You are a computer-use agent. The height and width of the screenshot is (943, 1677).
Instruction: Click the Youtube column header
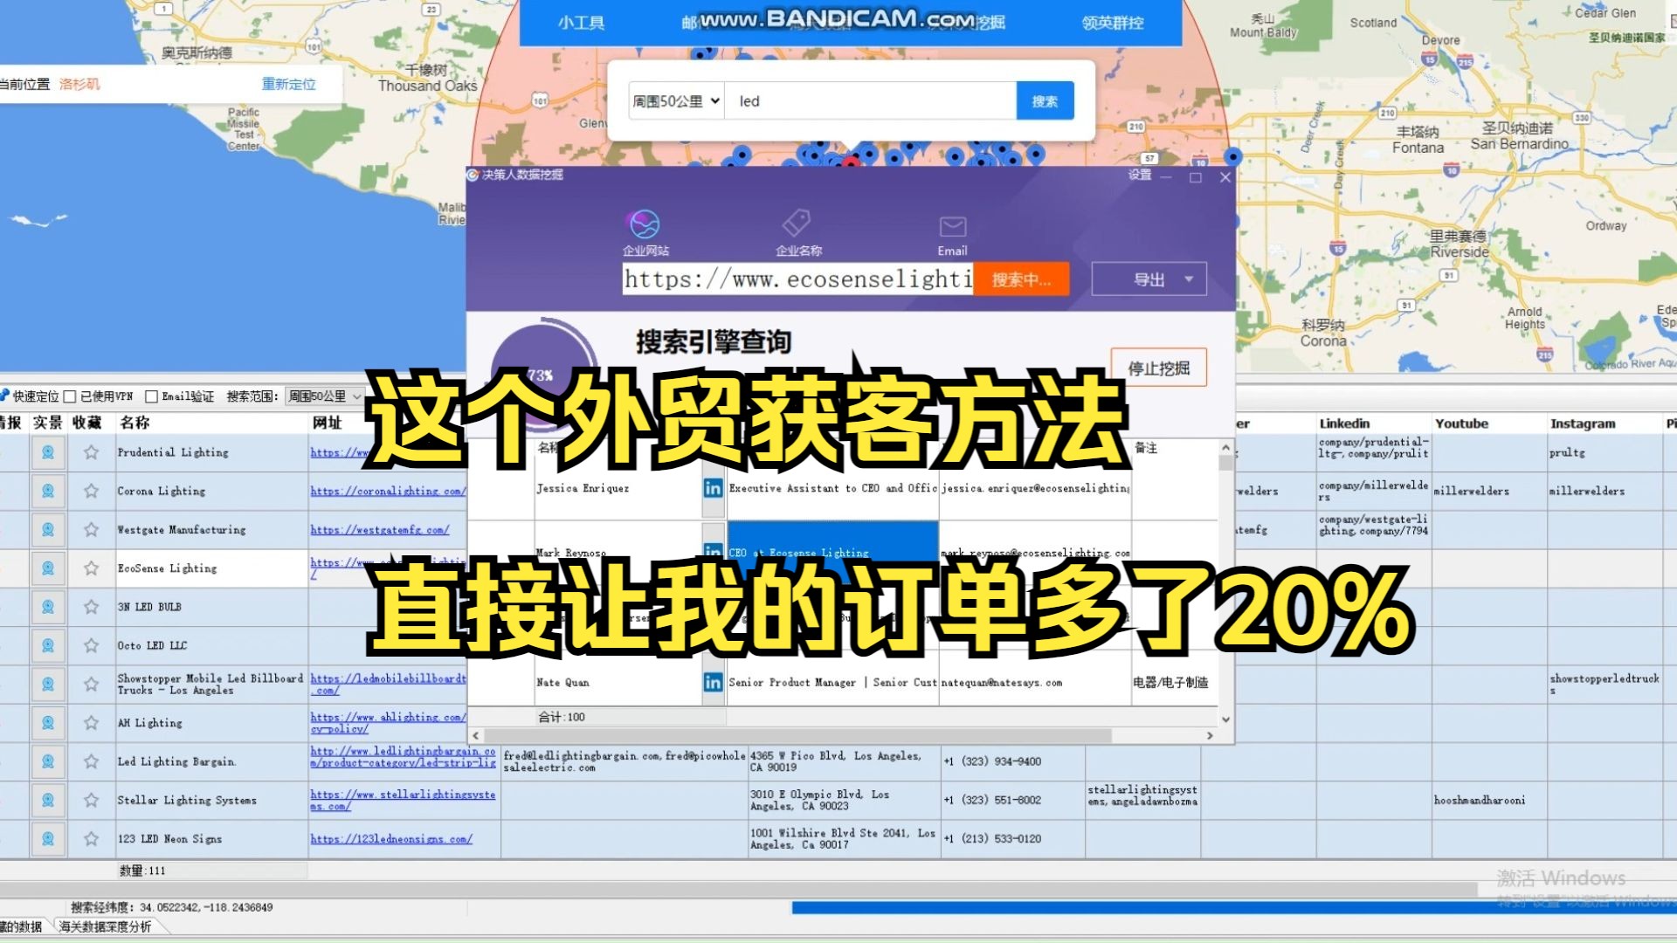point(1461,423)
